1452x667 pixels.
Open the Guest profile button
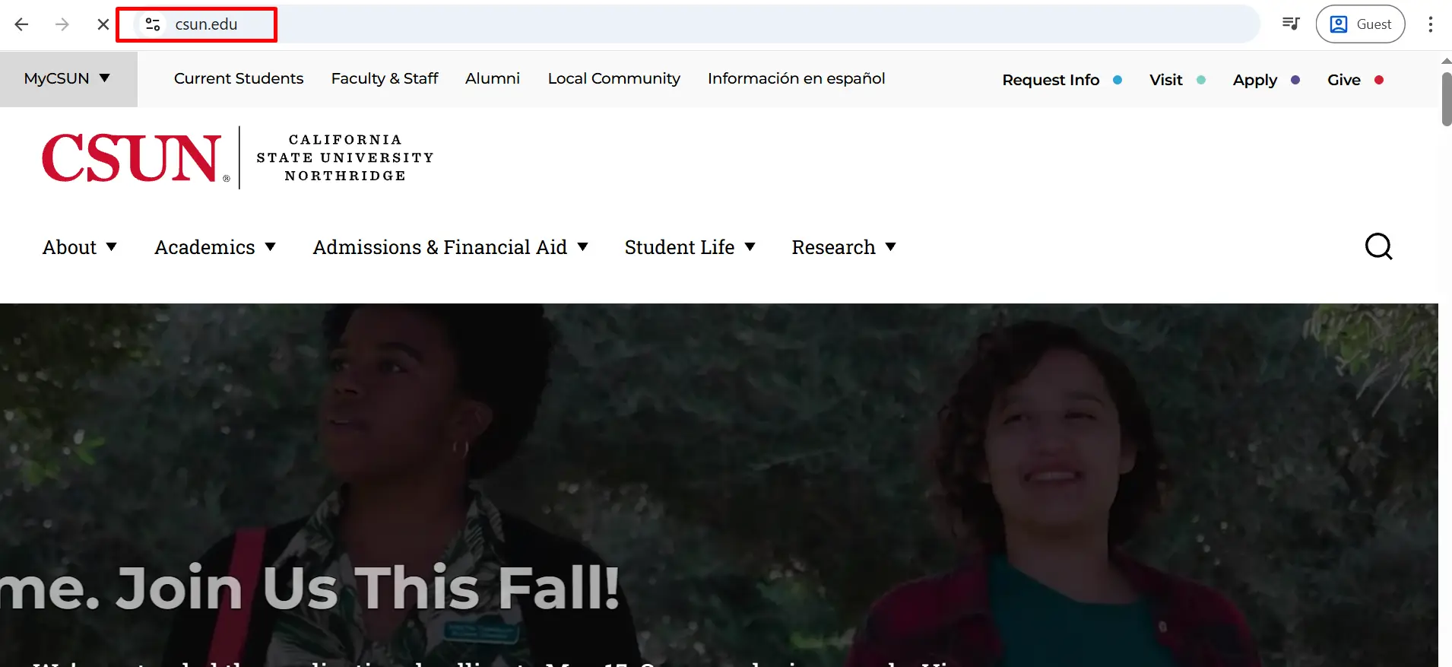[x=1360, y=24]
